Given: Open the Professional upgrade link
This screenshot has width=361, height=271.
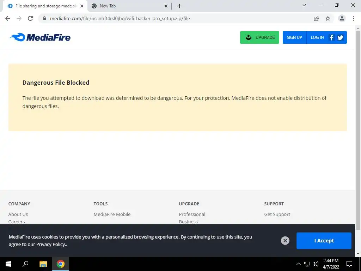Looking at the screenshot, I should coord(192,214).
